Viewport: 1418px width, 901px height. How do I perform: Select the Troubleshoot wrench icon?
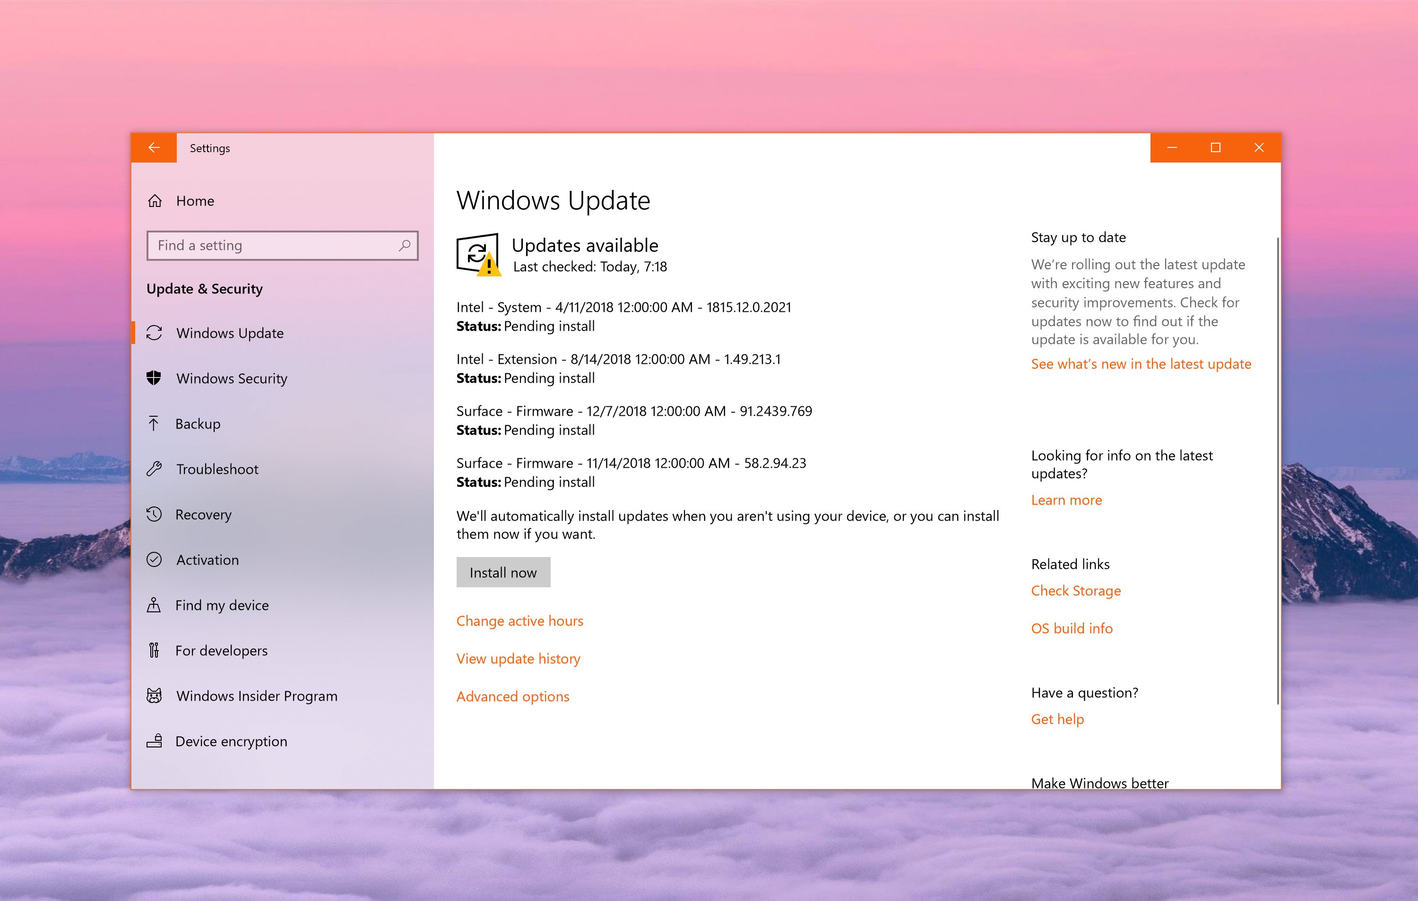(x=154, y=468)
